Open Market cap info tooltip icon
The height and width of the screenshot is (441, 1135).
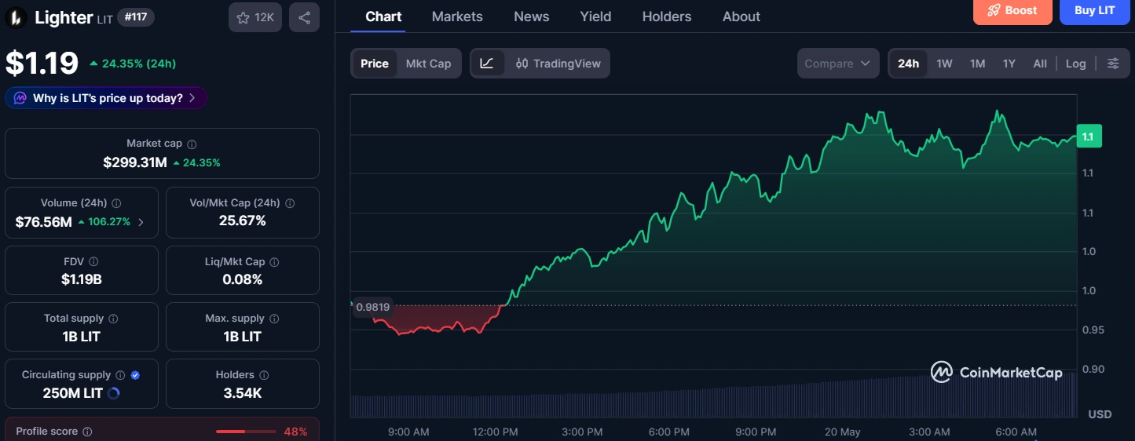point(192,144)
